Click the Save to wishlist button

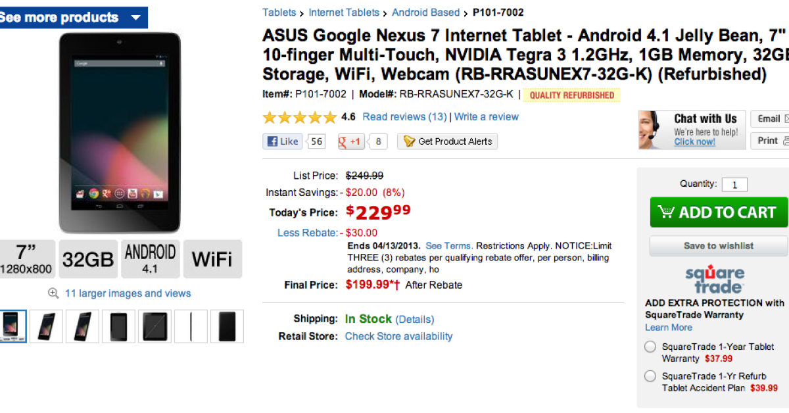coord(718,246)
